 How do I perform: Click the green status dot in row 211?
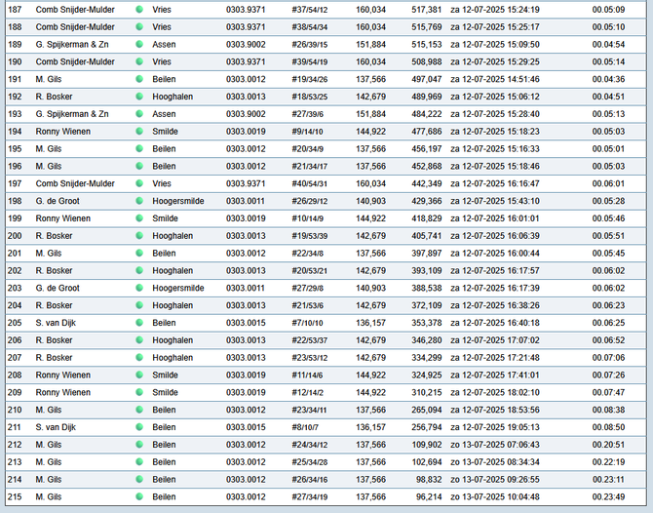tap(139, 427)
